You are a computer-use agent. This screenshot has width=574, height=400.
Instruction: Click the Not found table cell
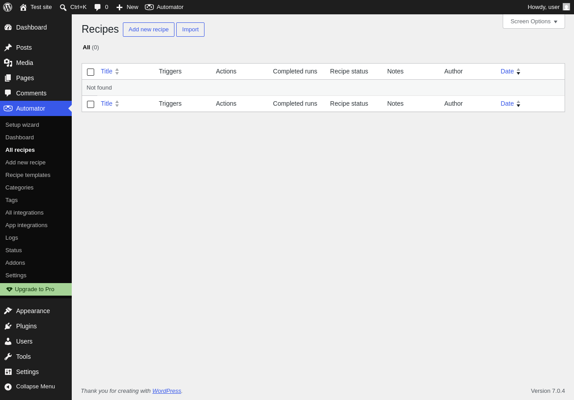tap(323, 88)
